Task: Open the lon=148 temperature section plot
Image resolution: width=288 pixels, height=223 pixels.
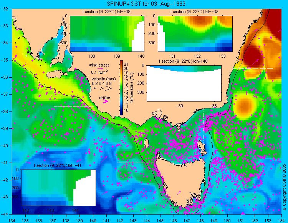Action: [184, 83]
